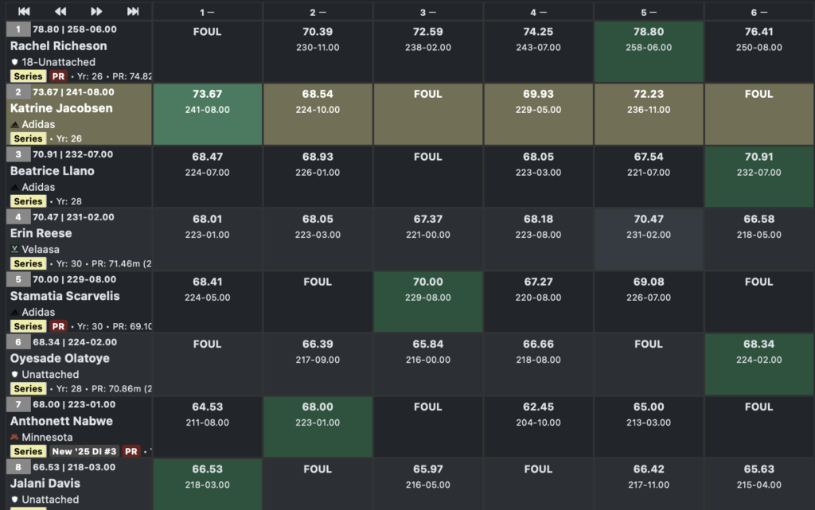Click the Minnesota team logo icon
The height and width of the screenshot is (510, 815).
click(14, 437)
